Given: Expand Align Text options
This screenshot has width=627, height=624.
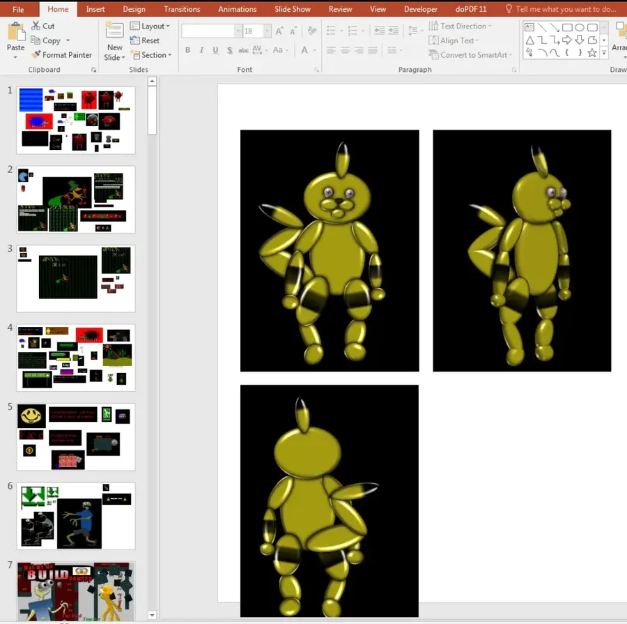Looking at the screenshot, I should tap(454, 40).
